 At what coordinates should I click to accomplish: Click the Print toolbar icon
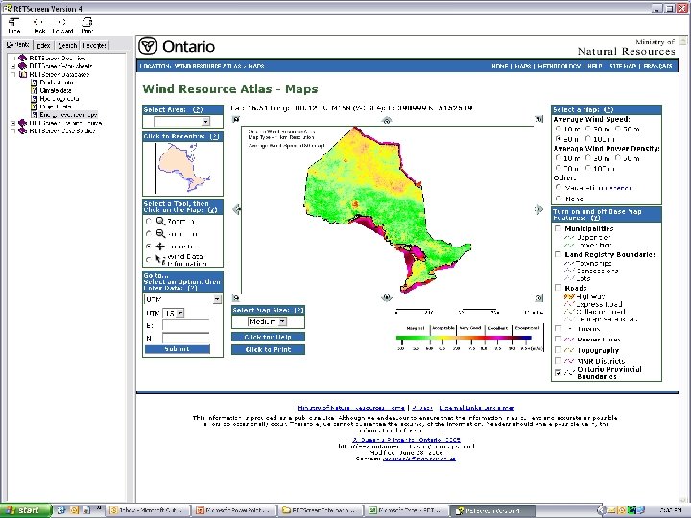click(x=85, y=24)
